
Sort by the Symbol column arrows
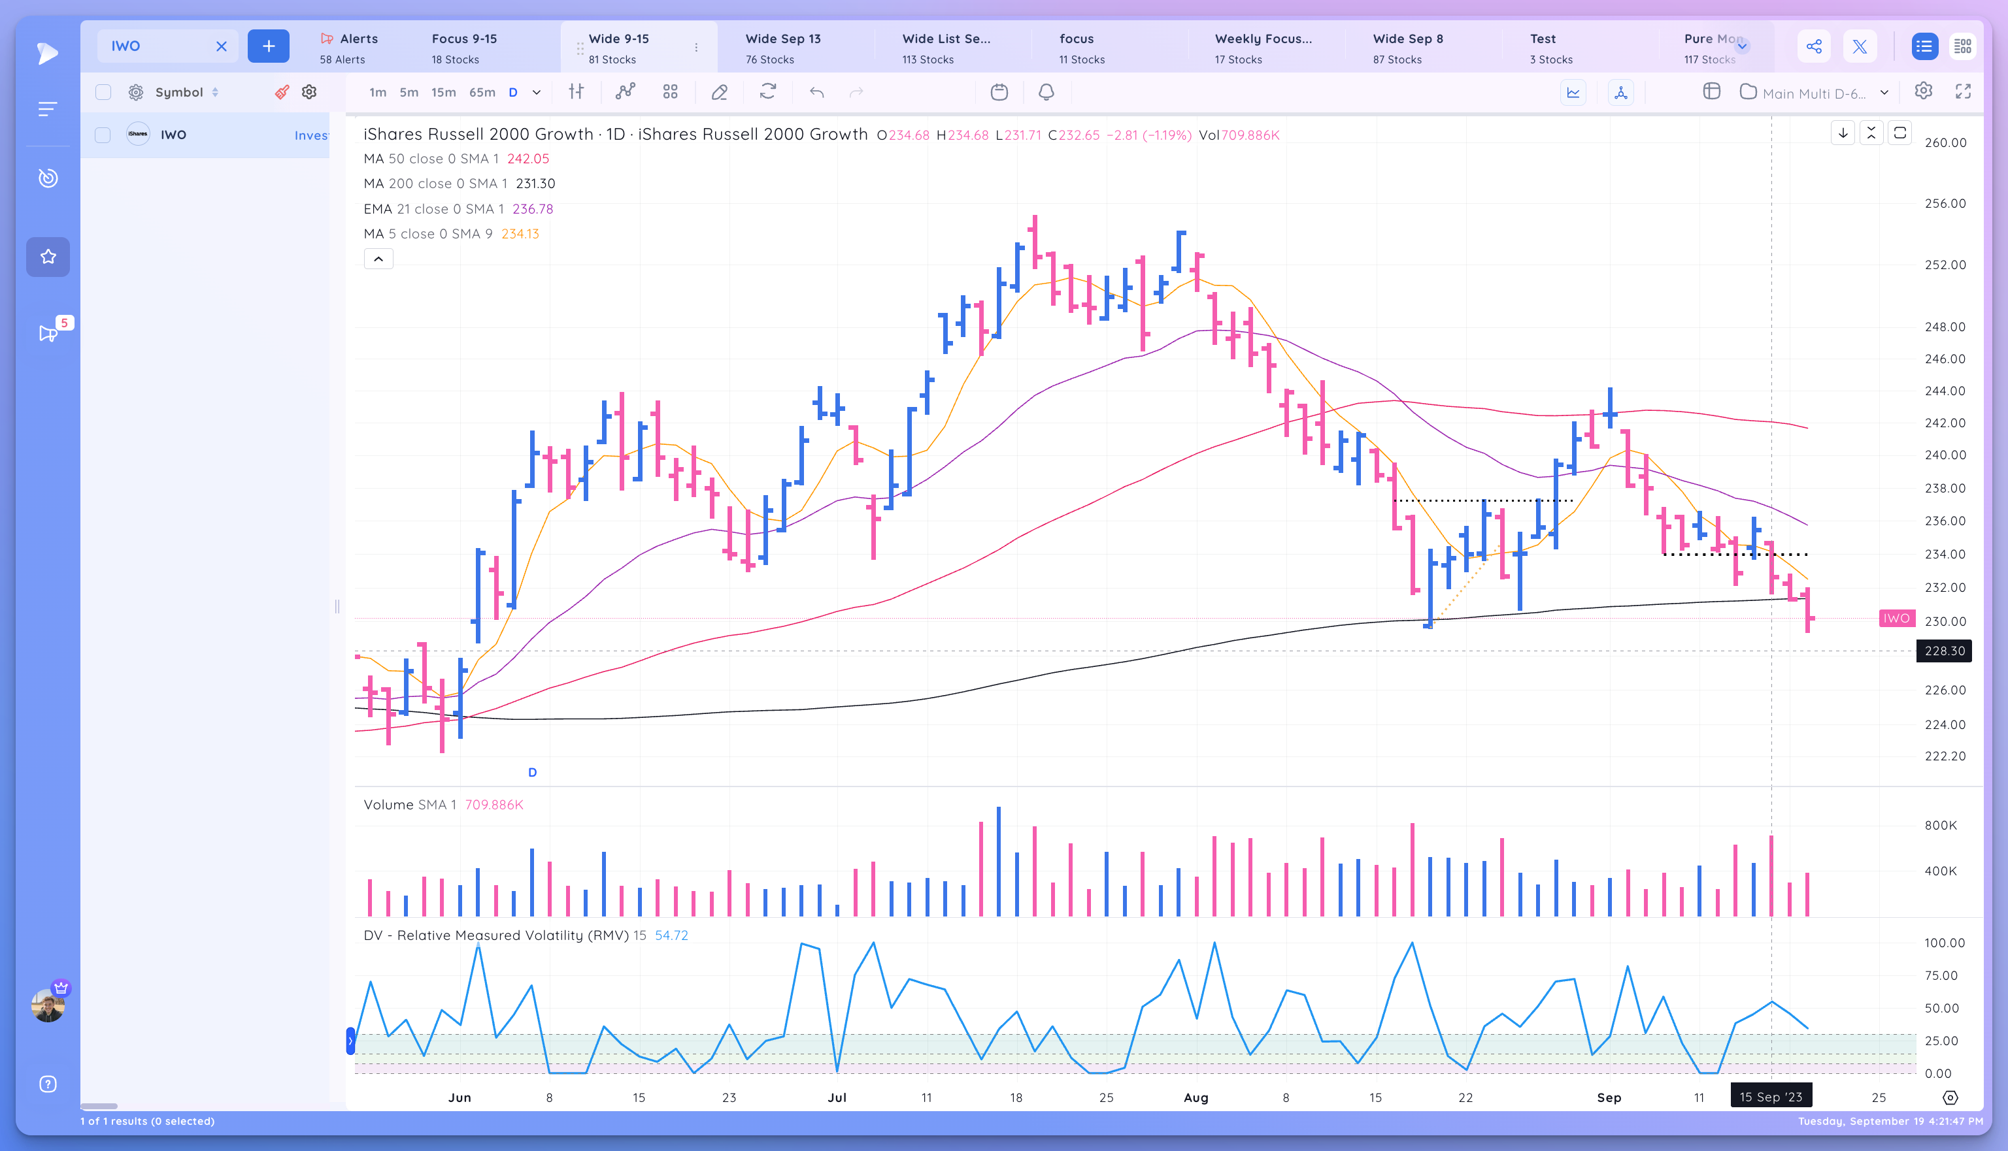click(x=215, y=93)
